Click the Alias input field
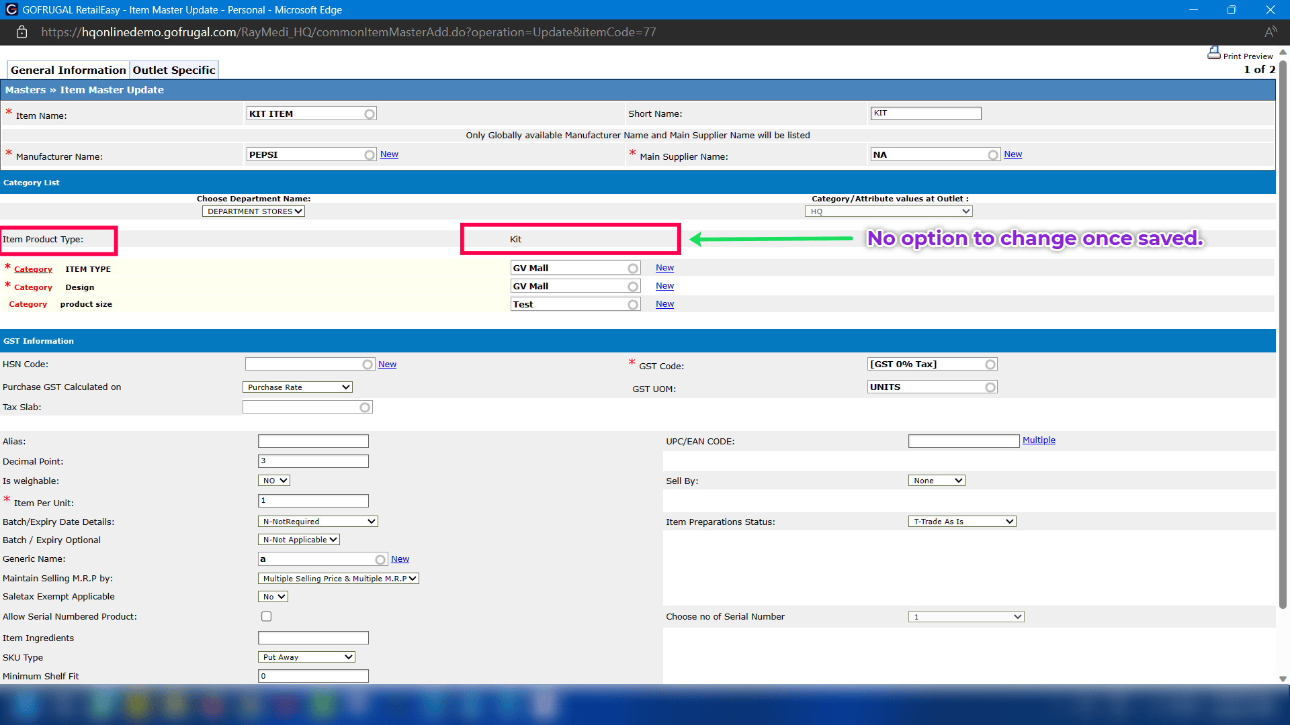Viewport: 1290px width, 725px height. (313, 441)
